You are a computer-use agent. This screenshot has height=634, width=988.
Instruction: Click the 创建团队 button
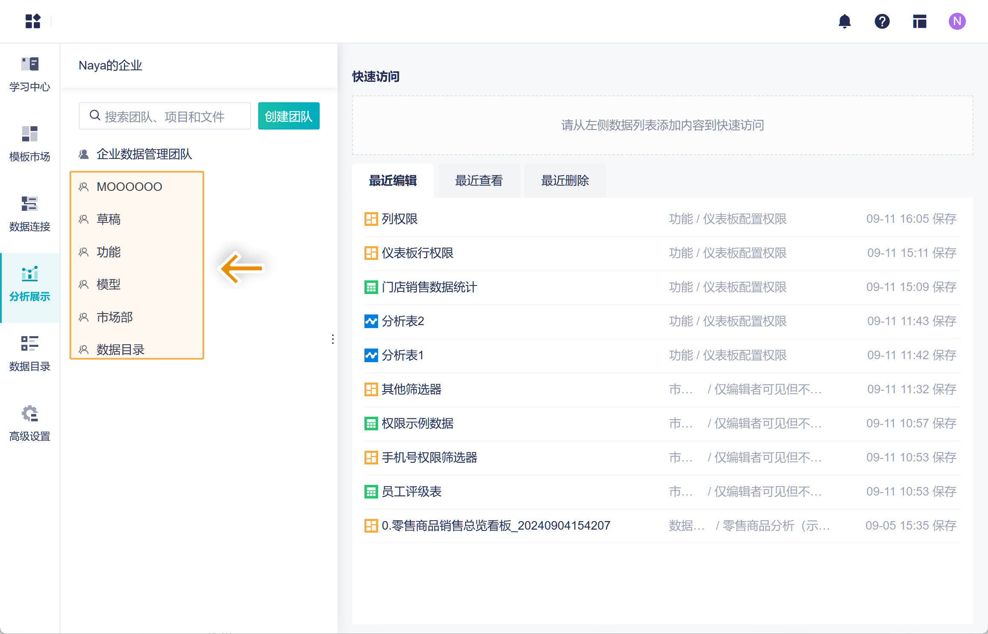click(x=289, y=116)
